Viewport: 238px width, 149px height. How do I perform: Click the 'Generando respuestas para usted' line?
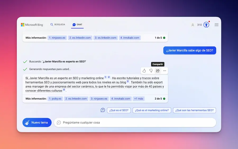click(50, 69)
